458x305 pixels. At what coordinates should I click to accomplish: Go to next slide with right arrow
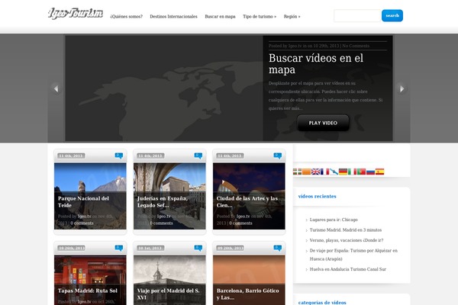402,88
